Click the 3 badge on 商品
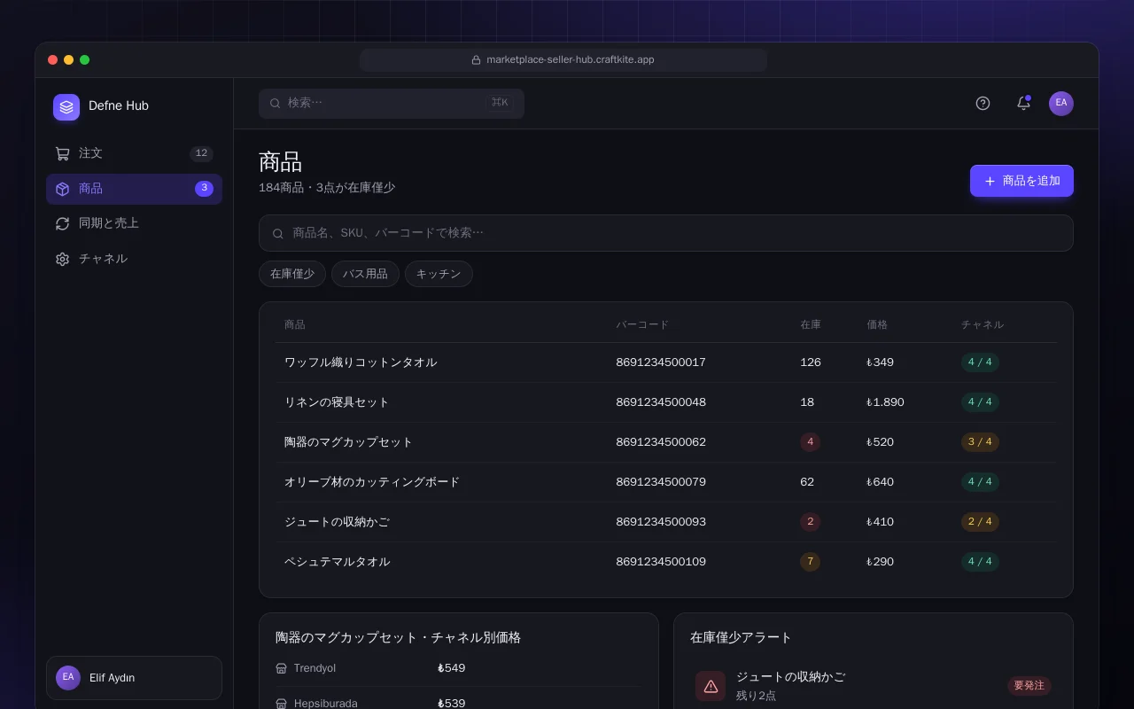This screenshot has width=1134, height=709. pyautogui.click(x=204, y=189)
